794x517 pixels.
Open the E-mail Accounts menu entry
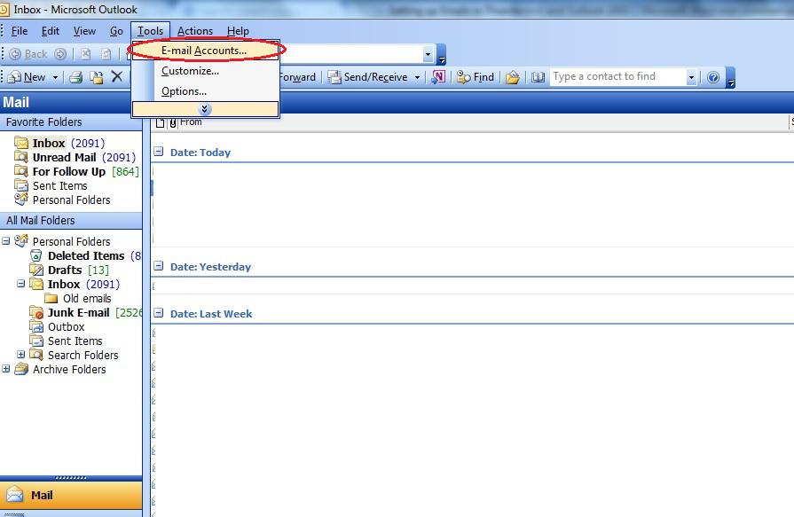pos(205,51)
